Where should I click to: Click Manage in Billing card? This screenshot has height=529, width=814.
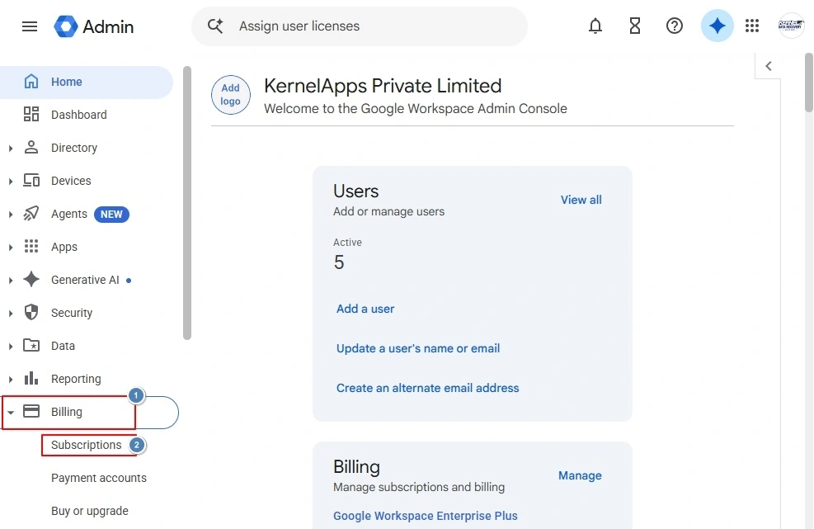click(580, 475)
